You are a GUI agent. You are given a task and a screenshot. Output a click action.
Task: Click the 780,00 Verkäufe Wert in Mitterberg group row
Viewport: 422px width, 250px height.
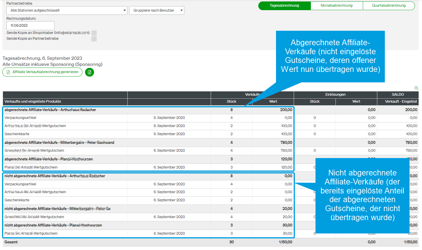click(286, 142)
